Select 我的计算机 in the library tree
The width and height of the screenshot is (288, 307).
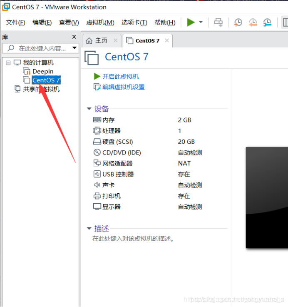(x=38, y=62)
